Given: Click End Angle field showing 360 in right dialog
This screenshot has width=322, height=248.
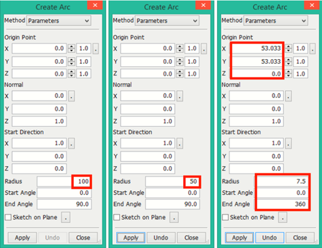Looking at the screenshot, I should 281,204.
